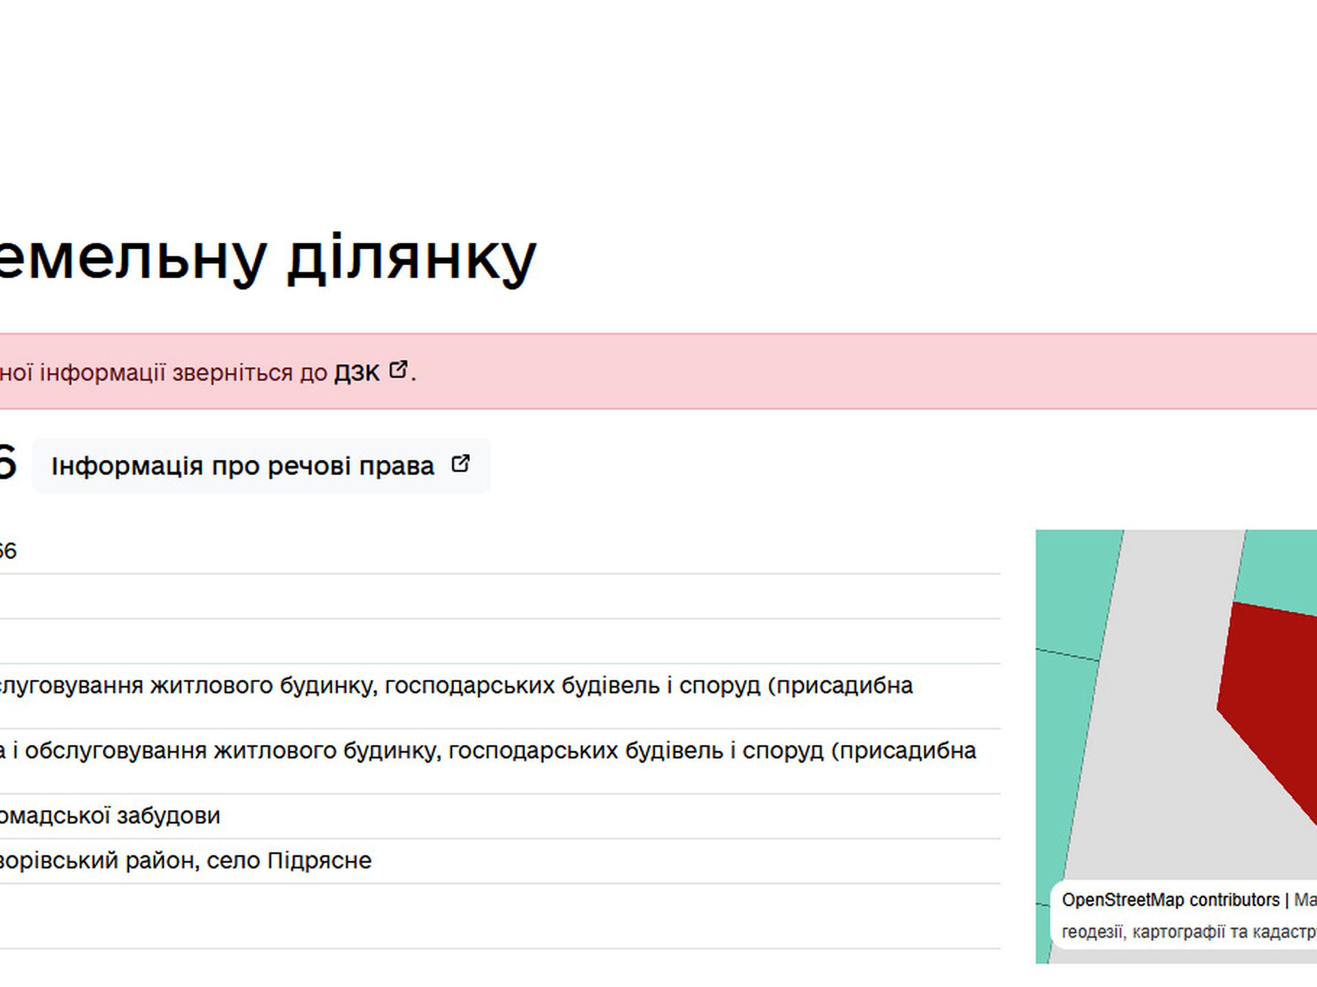
Task: Click row mentioning село Підрясне
Action: 185,861
